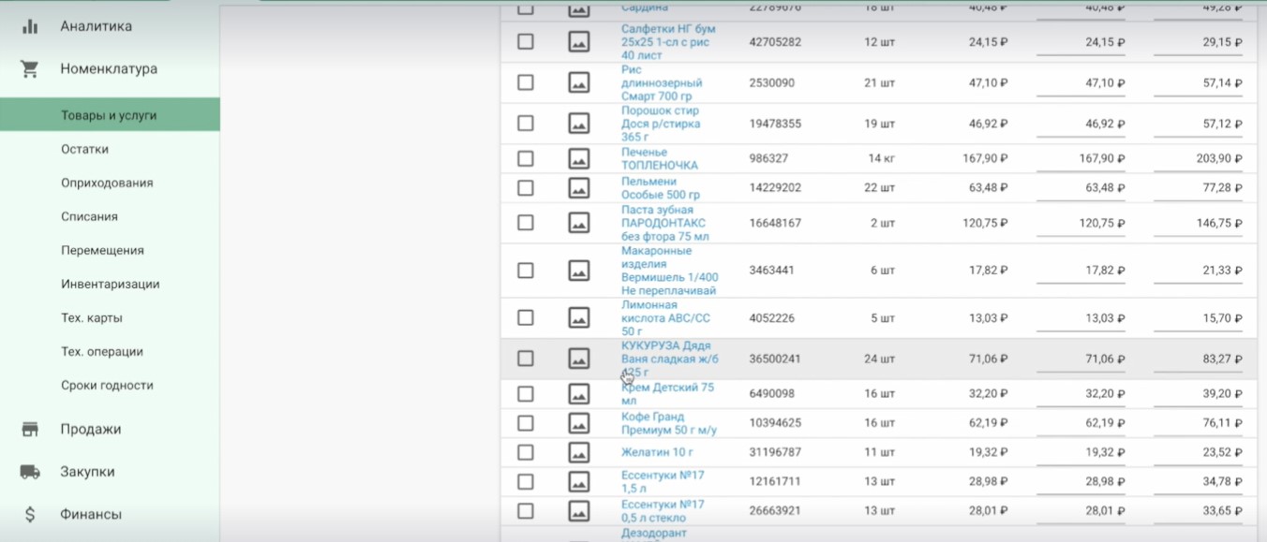The image size is (1267, 542).
Task: Open image placeholder for Печенье ТОПЛЕНОЧКА
Action: click(x=579, y=158)
